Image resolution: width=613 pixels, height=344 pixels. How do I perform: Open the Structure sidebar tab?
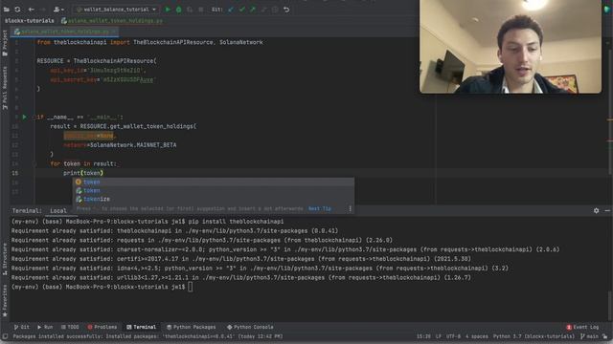[5, 259]
